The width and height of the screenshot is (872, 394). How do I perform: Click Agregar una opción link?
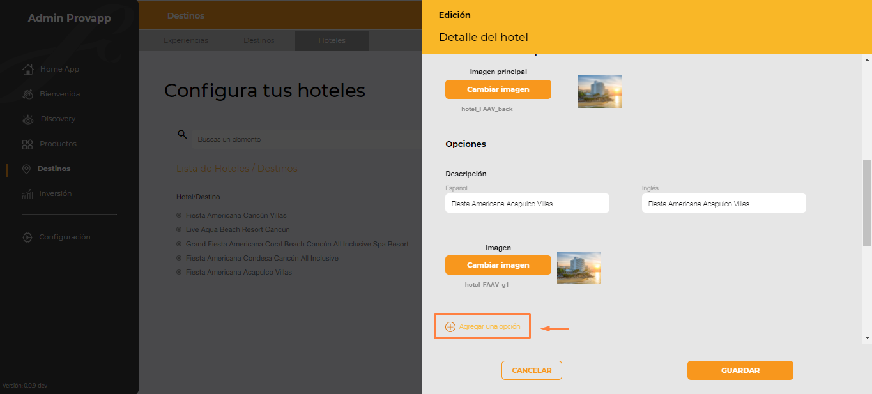point(489,327)
